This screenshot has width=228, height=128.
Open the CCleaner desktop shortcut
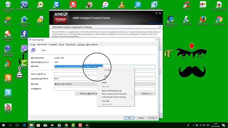click(187, 6)
